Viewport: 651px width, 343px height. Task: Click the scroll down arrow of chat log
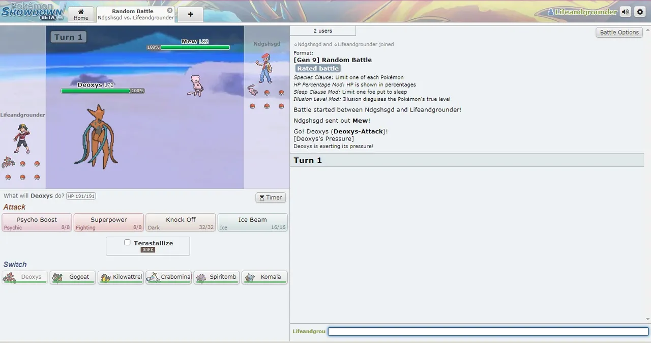647,320
